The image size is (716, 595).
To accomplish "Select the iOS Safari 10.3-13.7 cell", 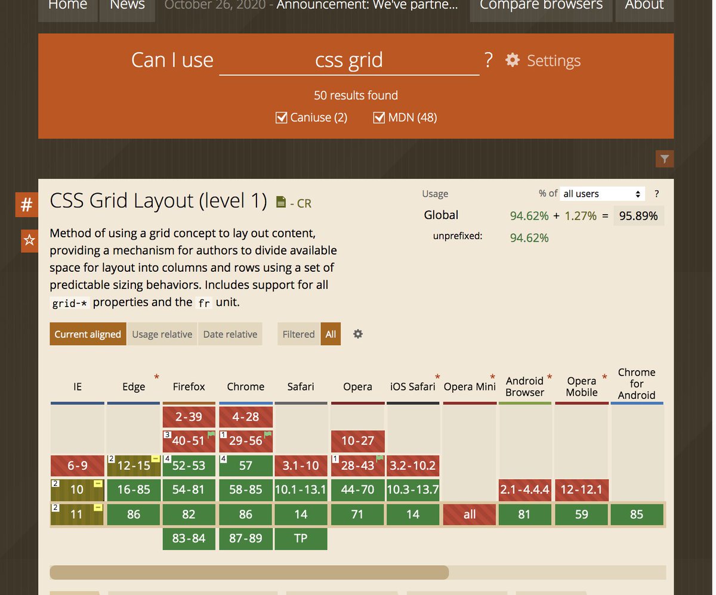I will (x=413, y=490).
